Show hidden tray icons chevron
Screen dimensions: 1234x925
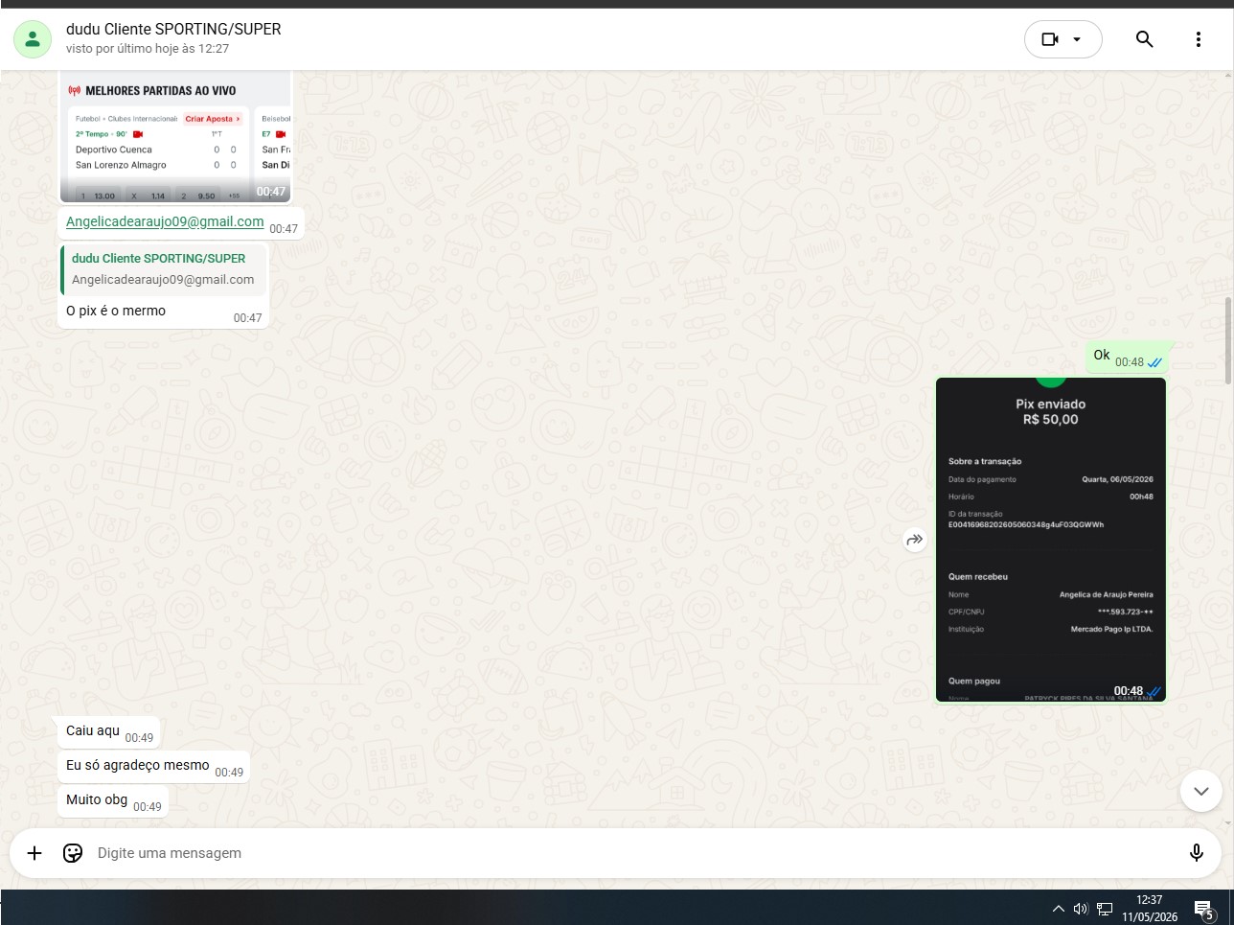point(1058,909)
